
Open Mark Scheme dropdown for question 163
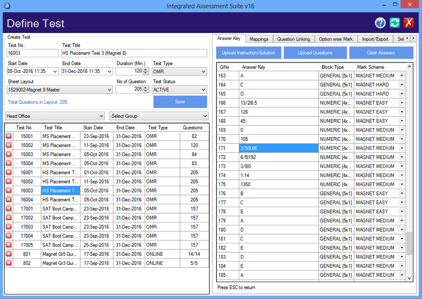tap(402, 76)
